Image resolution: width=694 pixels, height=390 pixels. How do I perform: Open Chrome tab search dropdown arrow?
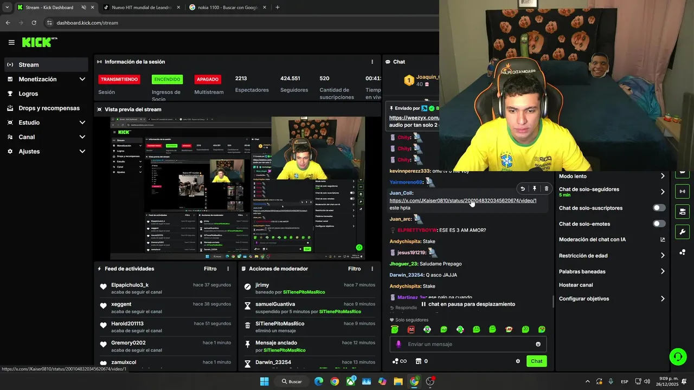[x=7, y=7]
